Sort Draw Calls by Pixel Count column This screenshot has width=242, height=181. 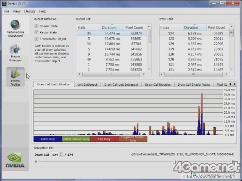218,27
